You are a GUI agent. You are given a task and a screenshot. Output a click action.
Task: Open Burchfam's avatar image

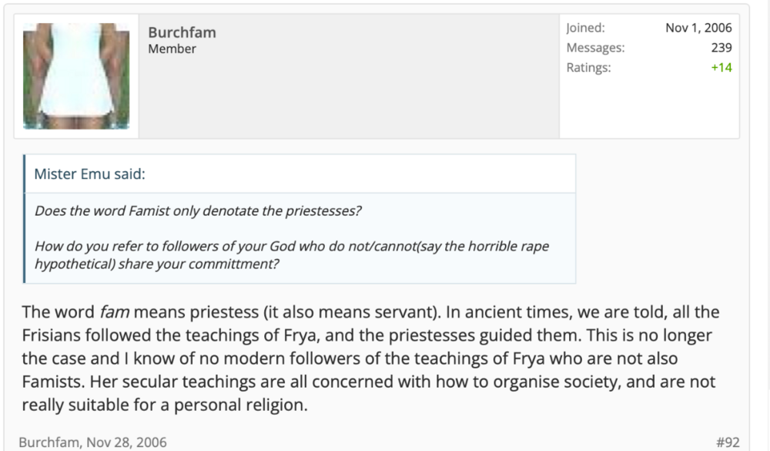coord(76,76)
